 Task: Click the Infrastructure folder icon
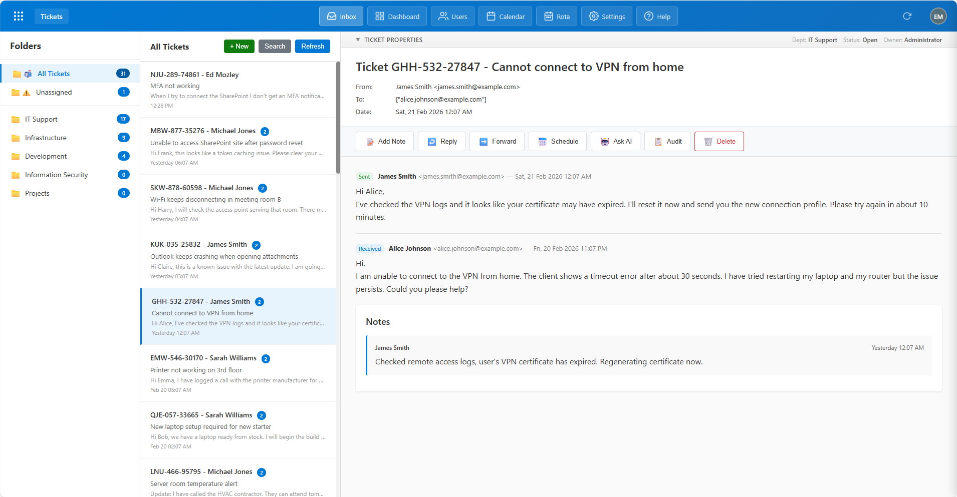(16, 138)
